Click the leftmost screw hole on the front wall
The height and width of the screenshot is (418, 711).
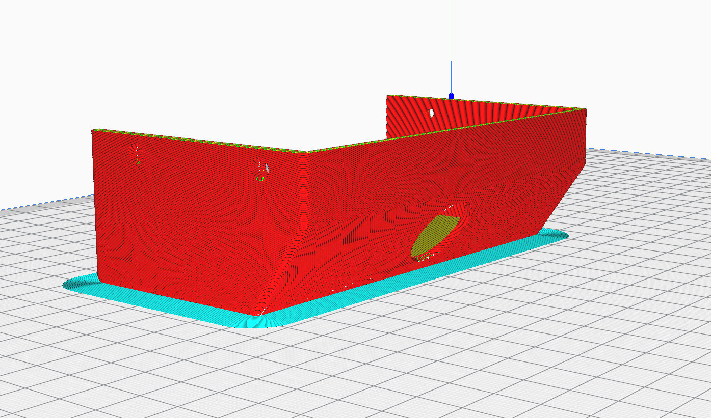click(137, 154)
